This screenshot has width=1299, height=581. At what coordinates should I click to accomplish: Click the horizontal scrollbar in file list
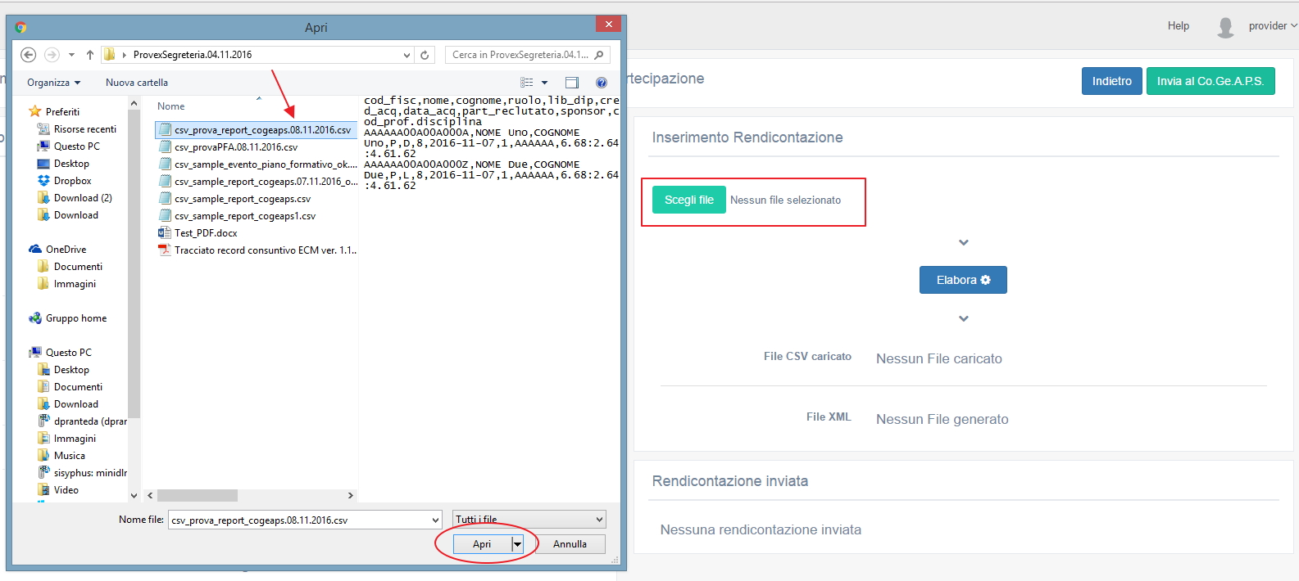(198, 496)
